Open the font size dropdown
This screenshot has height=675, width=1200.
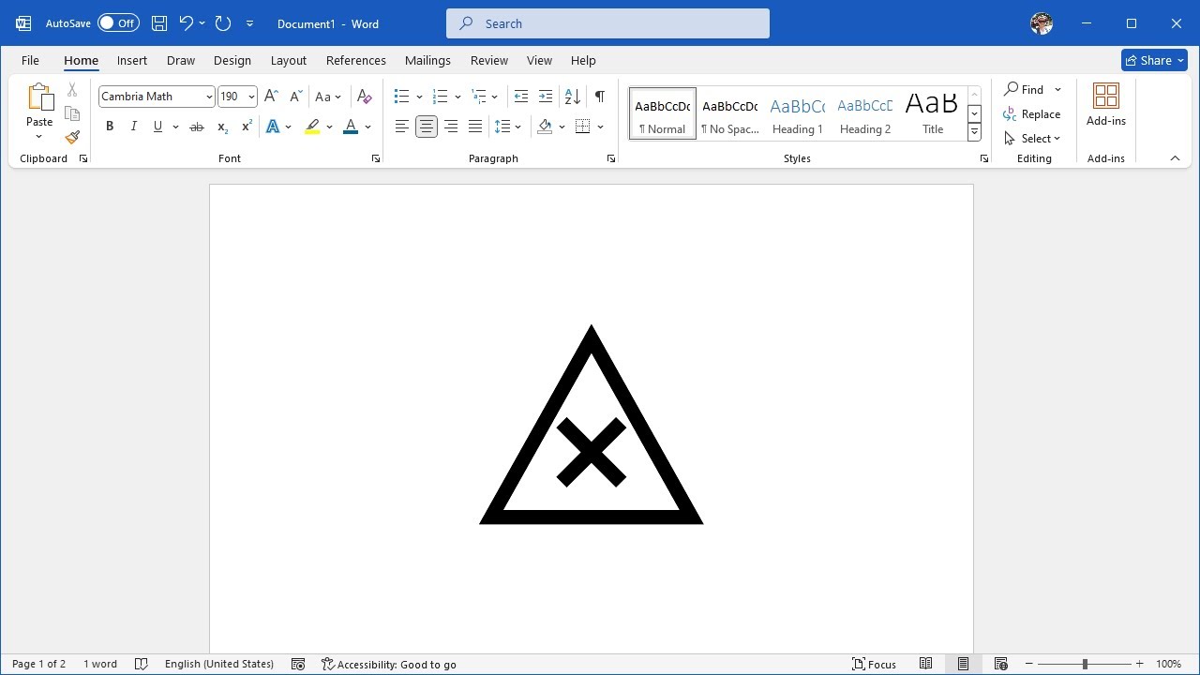coord(251,97)
